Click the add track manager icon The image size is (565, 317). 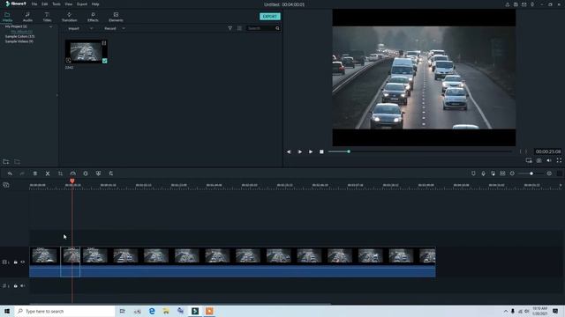[6, 185]
